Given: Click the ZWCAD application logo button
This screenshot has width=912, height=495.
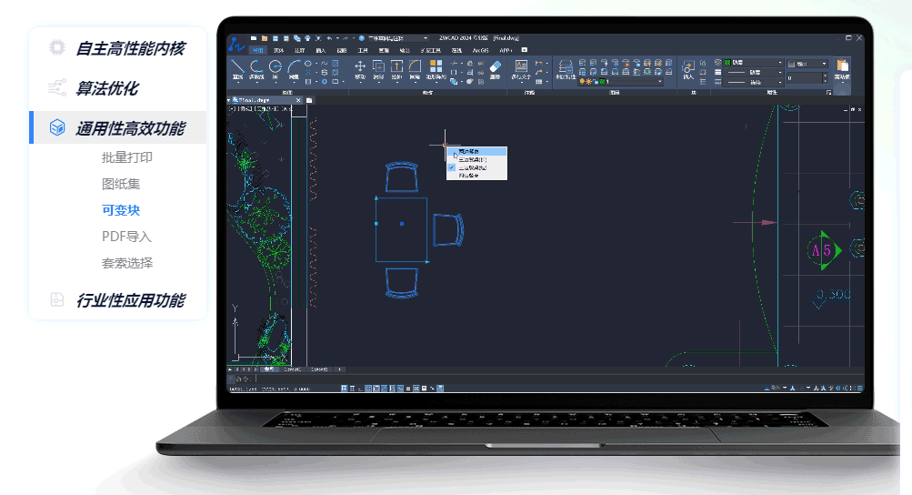Looking at the screenshot, I should [x=236, y=45].
